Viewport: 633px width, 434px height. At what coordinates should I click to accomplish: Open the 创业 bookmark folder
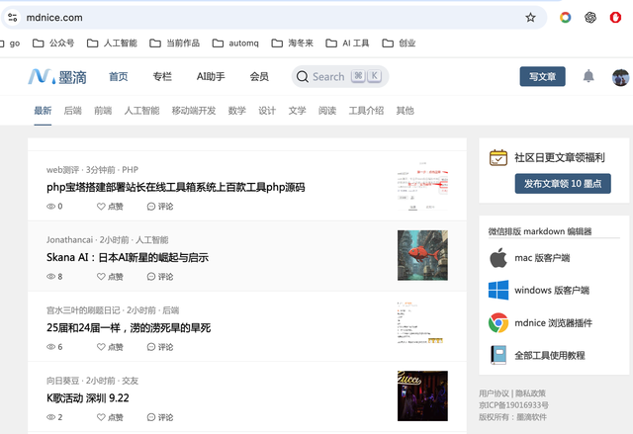point(399,43)
